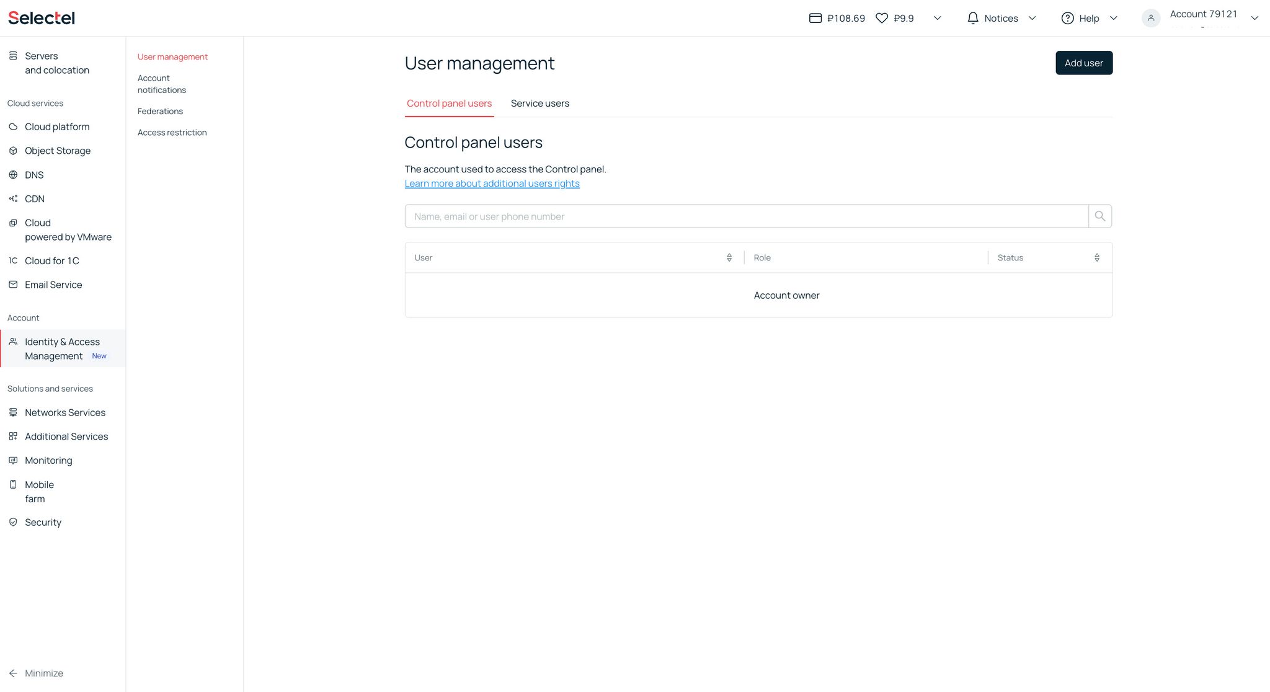The height and width of the screenshot is (692, 1270).
Task: Click the Minimize sidebar arrow icon
Action: 13,673
